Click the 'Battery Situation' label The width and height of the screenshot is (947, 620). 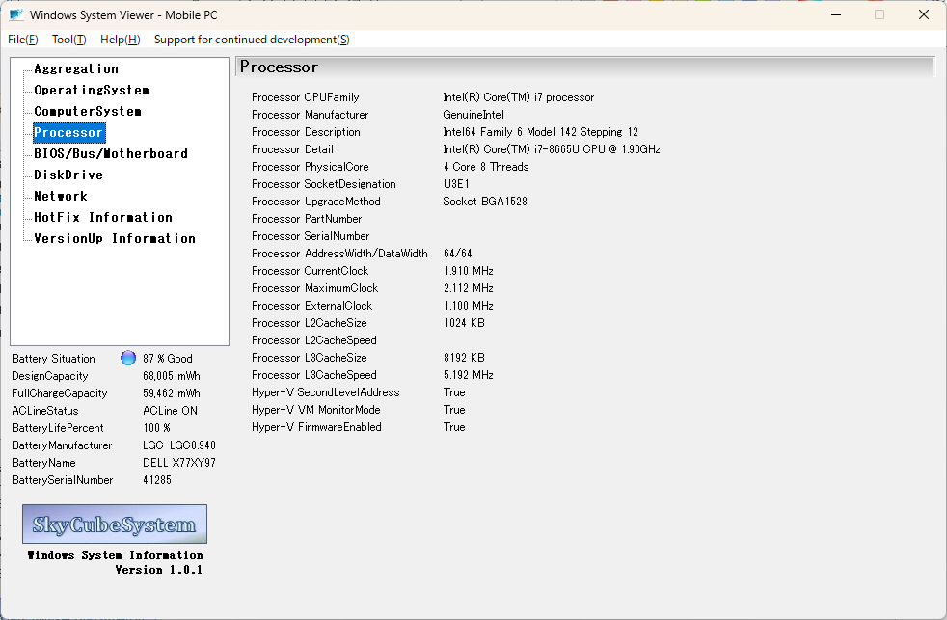pos(53,359)
